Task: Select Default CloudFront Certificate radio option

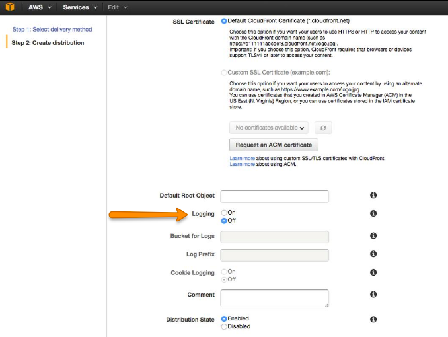Action: coord(225,21)
